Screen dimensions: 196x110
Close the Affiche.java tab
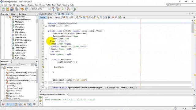point(71,14)
